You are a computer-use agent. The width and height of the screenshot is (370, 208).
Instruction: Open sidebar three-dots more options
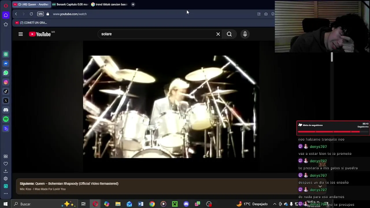coord(5,194)
